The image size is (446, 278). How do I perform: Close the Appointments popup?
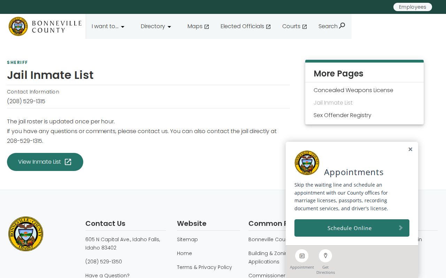tap(410, 149)
